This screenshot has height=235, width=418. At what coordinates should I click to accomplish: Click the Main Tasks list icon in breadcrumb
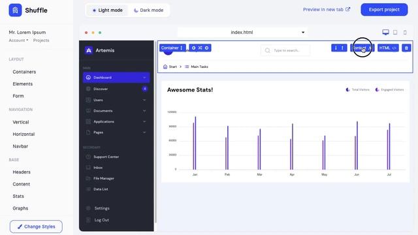pyautogui.click(x=187, y=67)
